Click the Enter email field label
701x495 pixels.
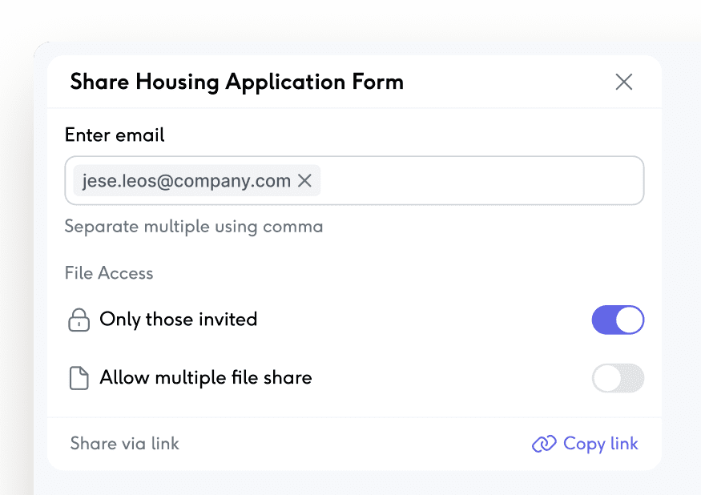115,135
